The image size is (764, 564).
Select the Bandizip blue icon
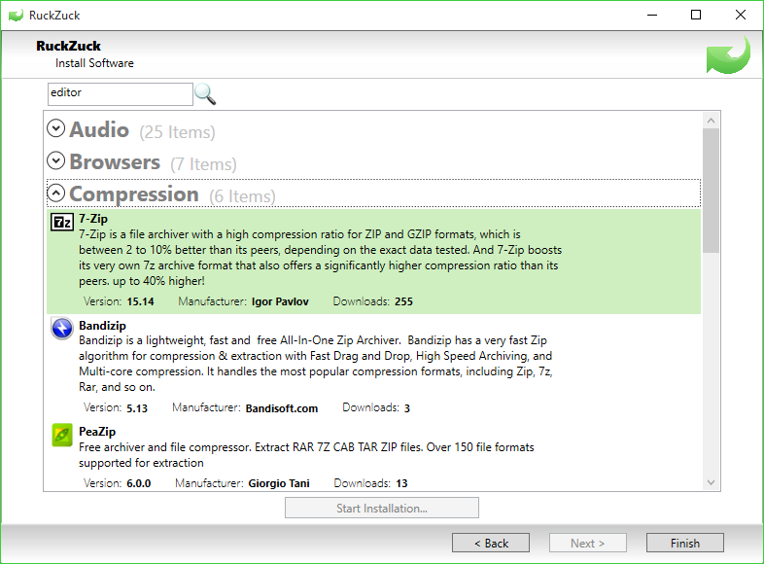click(62, 328)
